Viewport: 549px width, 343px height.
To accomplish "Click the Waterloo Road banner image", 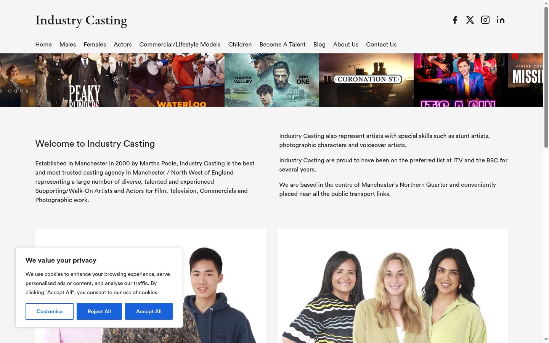I will pos(177,80).
